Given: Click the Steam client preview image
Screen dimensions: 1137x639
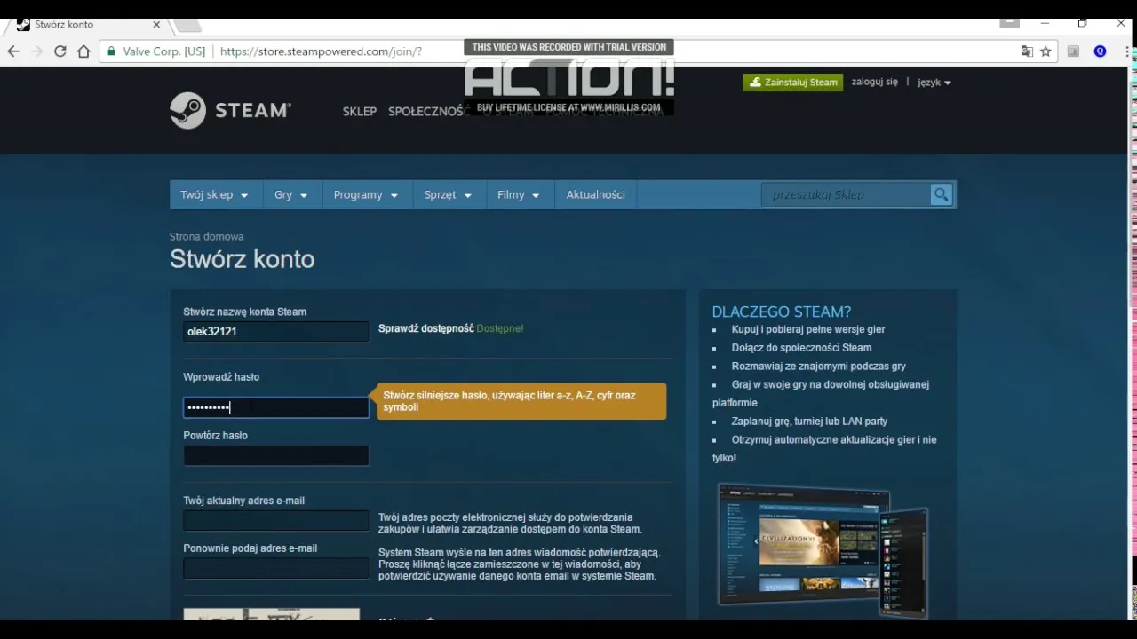Looking at the screenshot, I should click(823, 550).
